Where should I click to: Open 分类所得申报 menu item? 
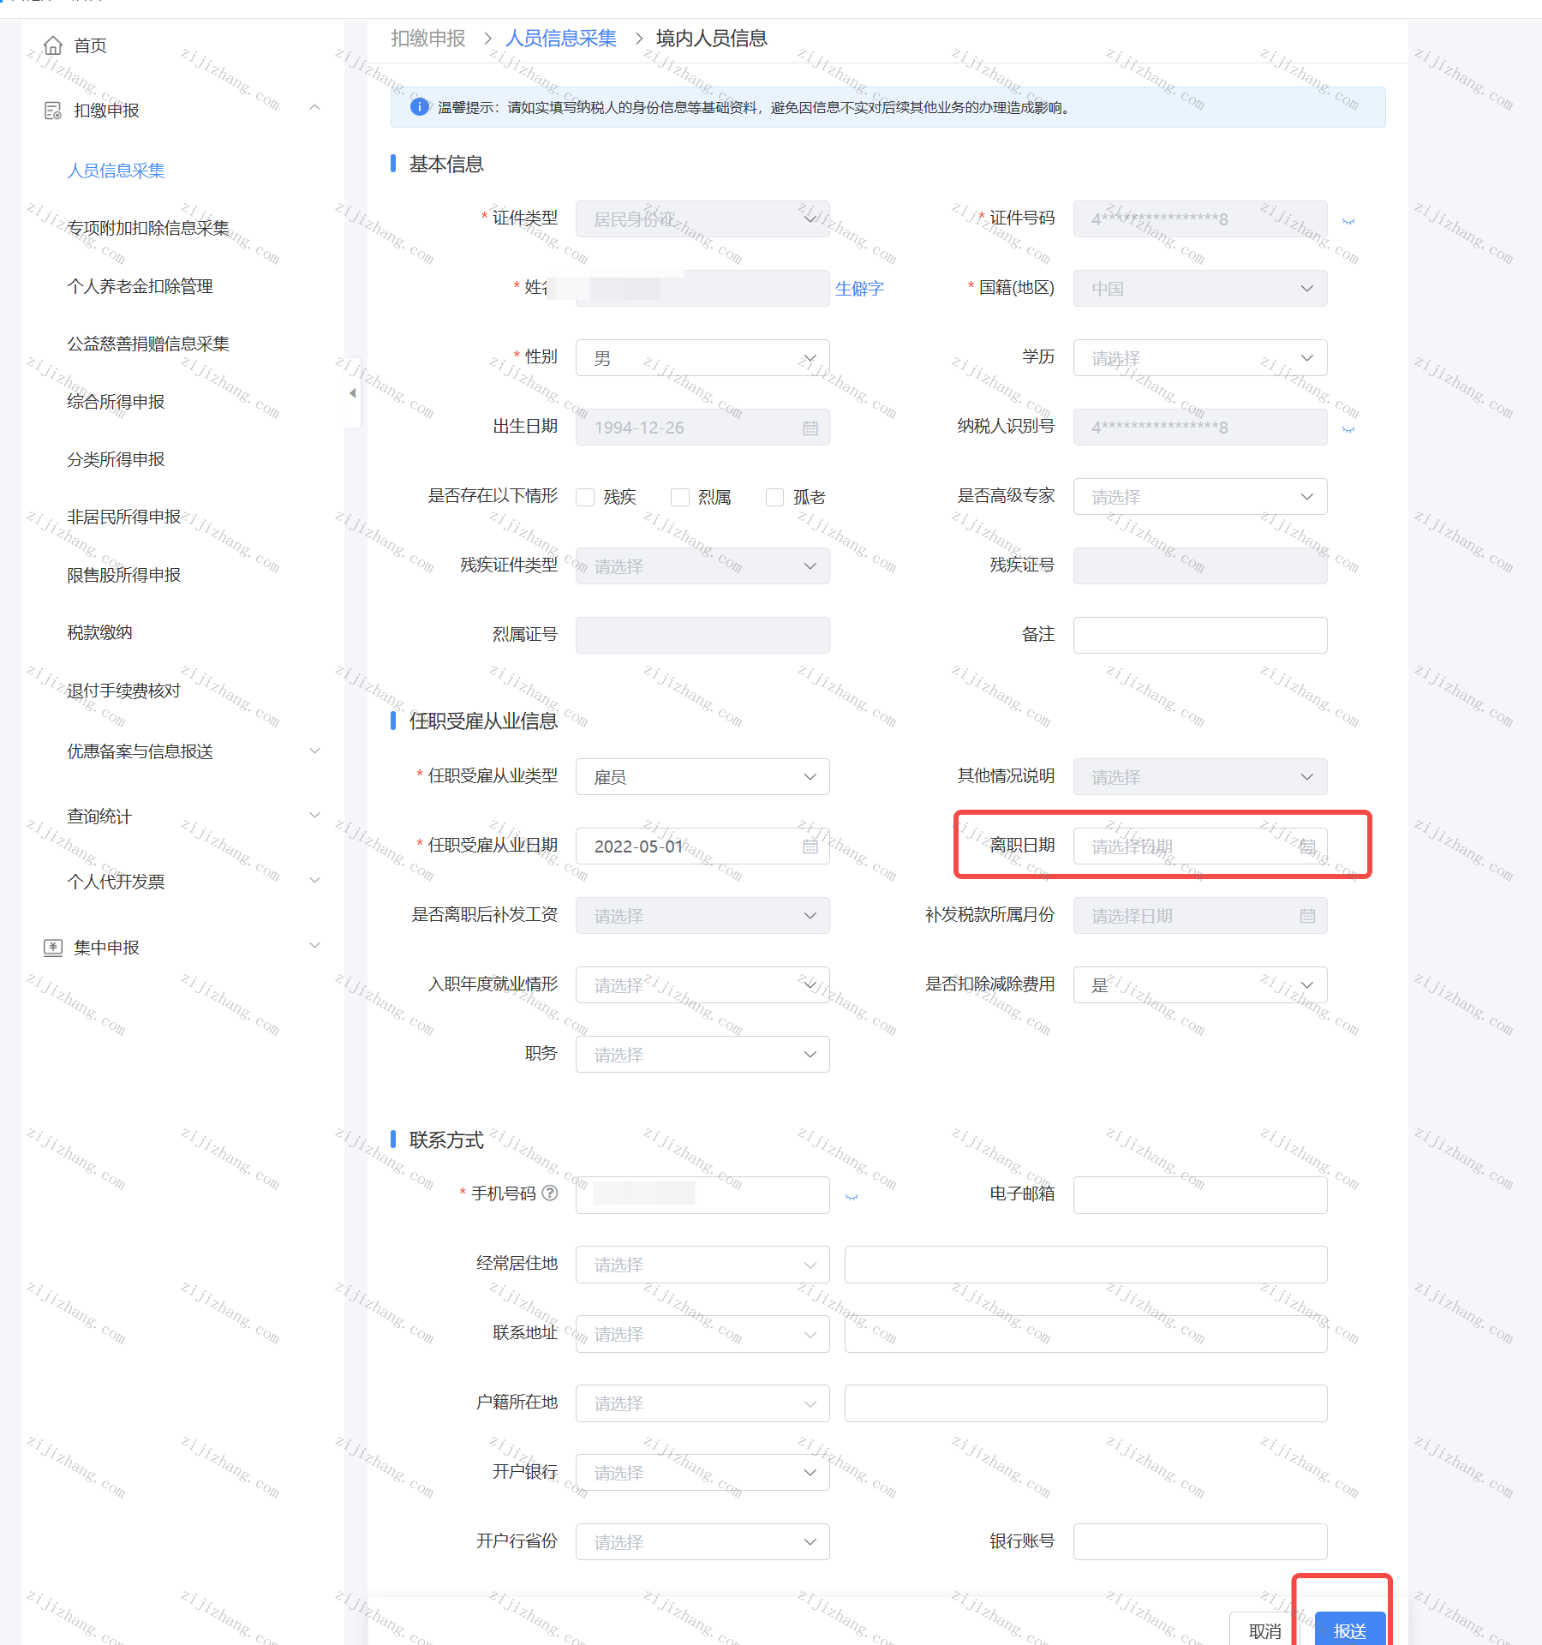(x=116, y=459)
